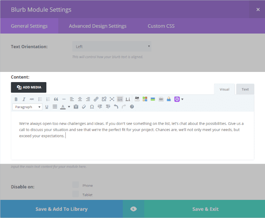Enter distraction-free fullscreen mode

[x=112, y=99]
